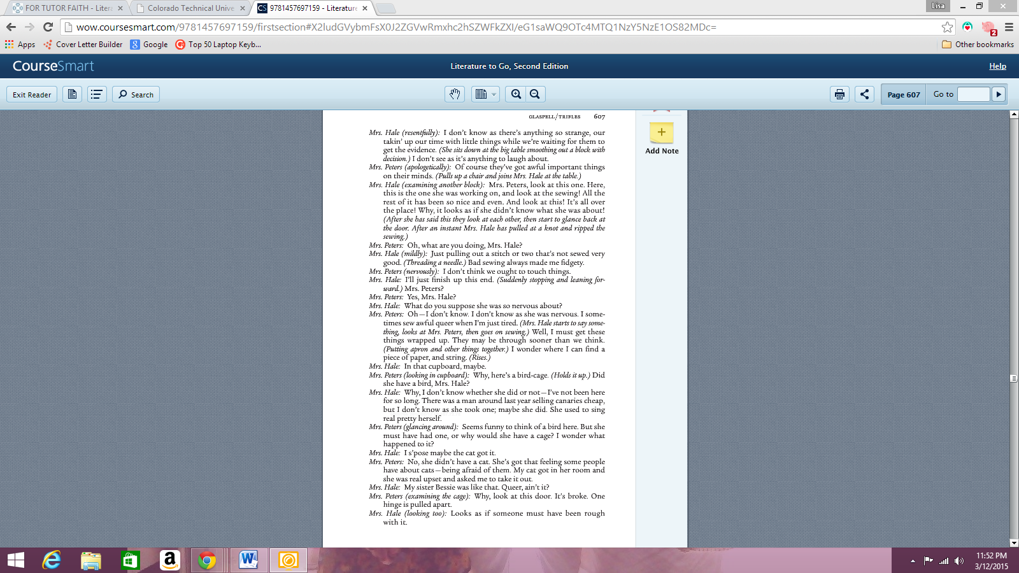The width and height of the screenshot is (1019, 573).
Task: Click the volume speaker tray icon
Action: [x=959, y=561]
